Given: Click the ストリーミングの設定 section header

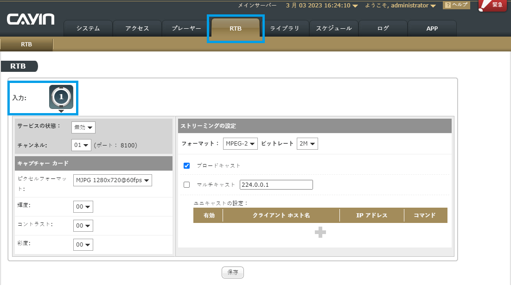Looking at the screenshot, I should [315, 126].
